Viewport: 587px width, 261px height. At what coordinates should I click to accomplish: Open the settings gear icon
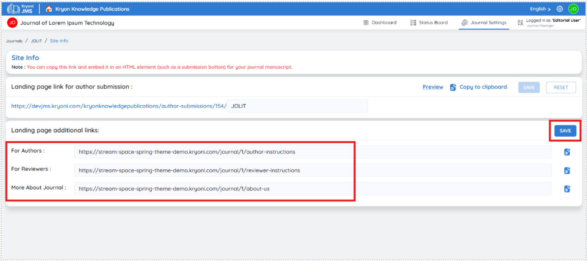[560, 9]
